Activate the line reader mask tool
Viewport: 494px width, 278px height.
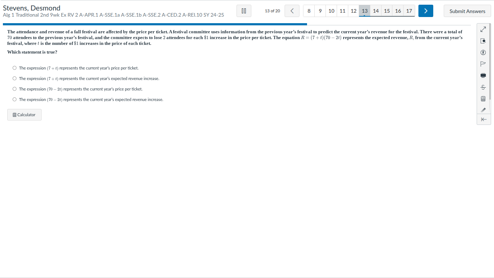[483, 75]
